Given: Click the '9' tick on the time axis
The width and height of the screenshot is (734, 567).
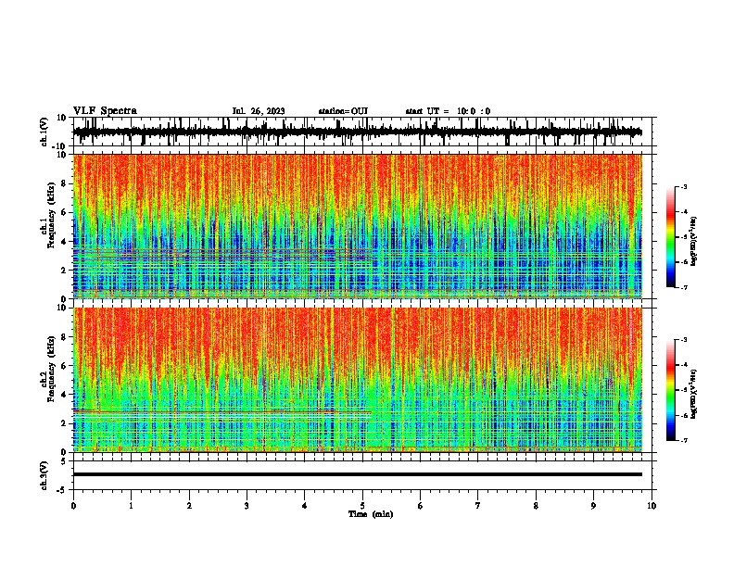Looking at the screenshot, I should tap(593, 506).
